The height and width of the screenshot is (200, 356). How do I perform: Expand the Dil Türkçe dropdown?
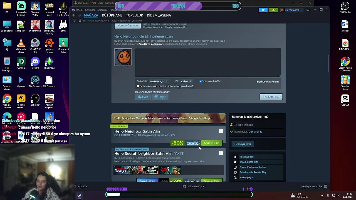pyautogui.click(x=186, y=81)
